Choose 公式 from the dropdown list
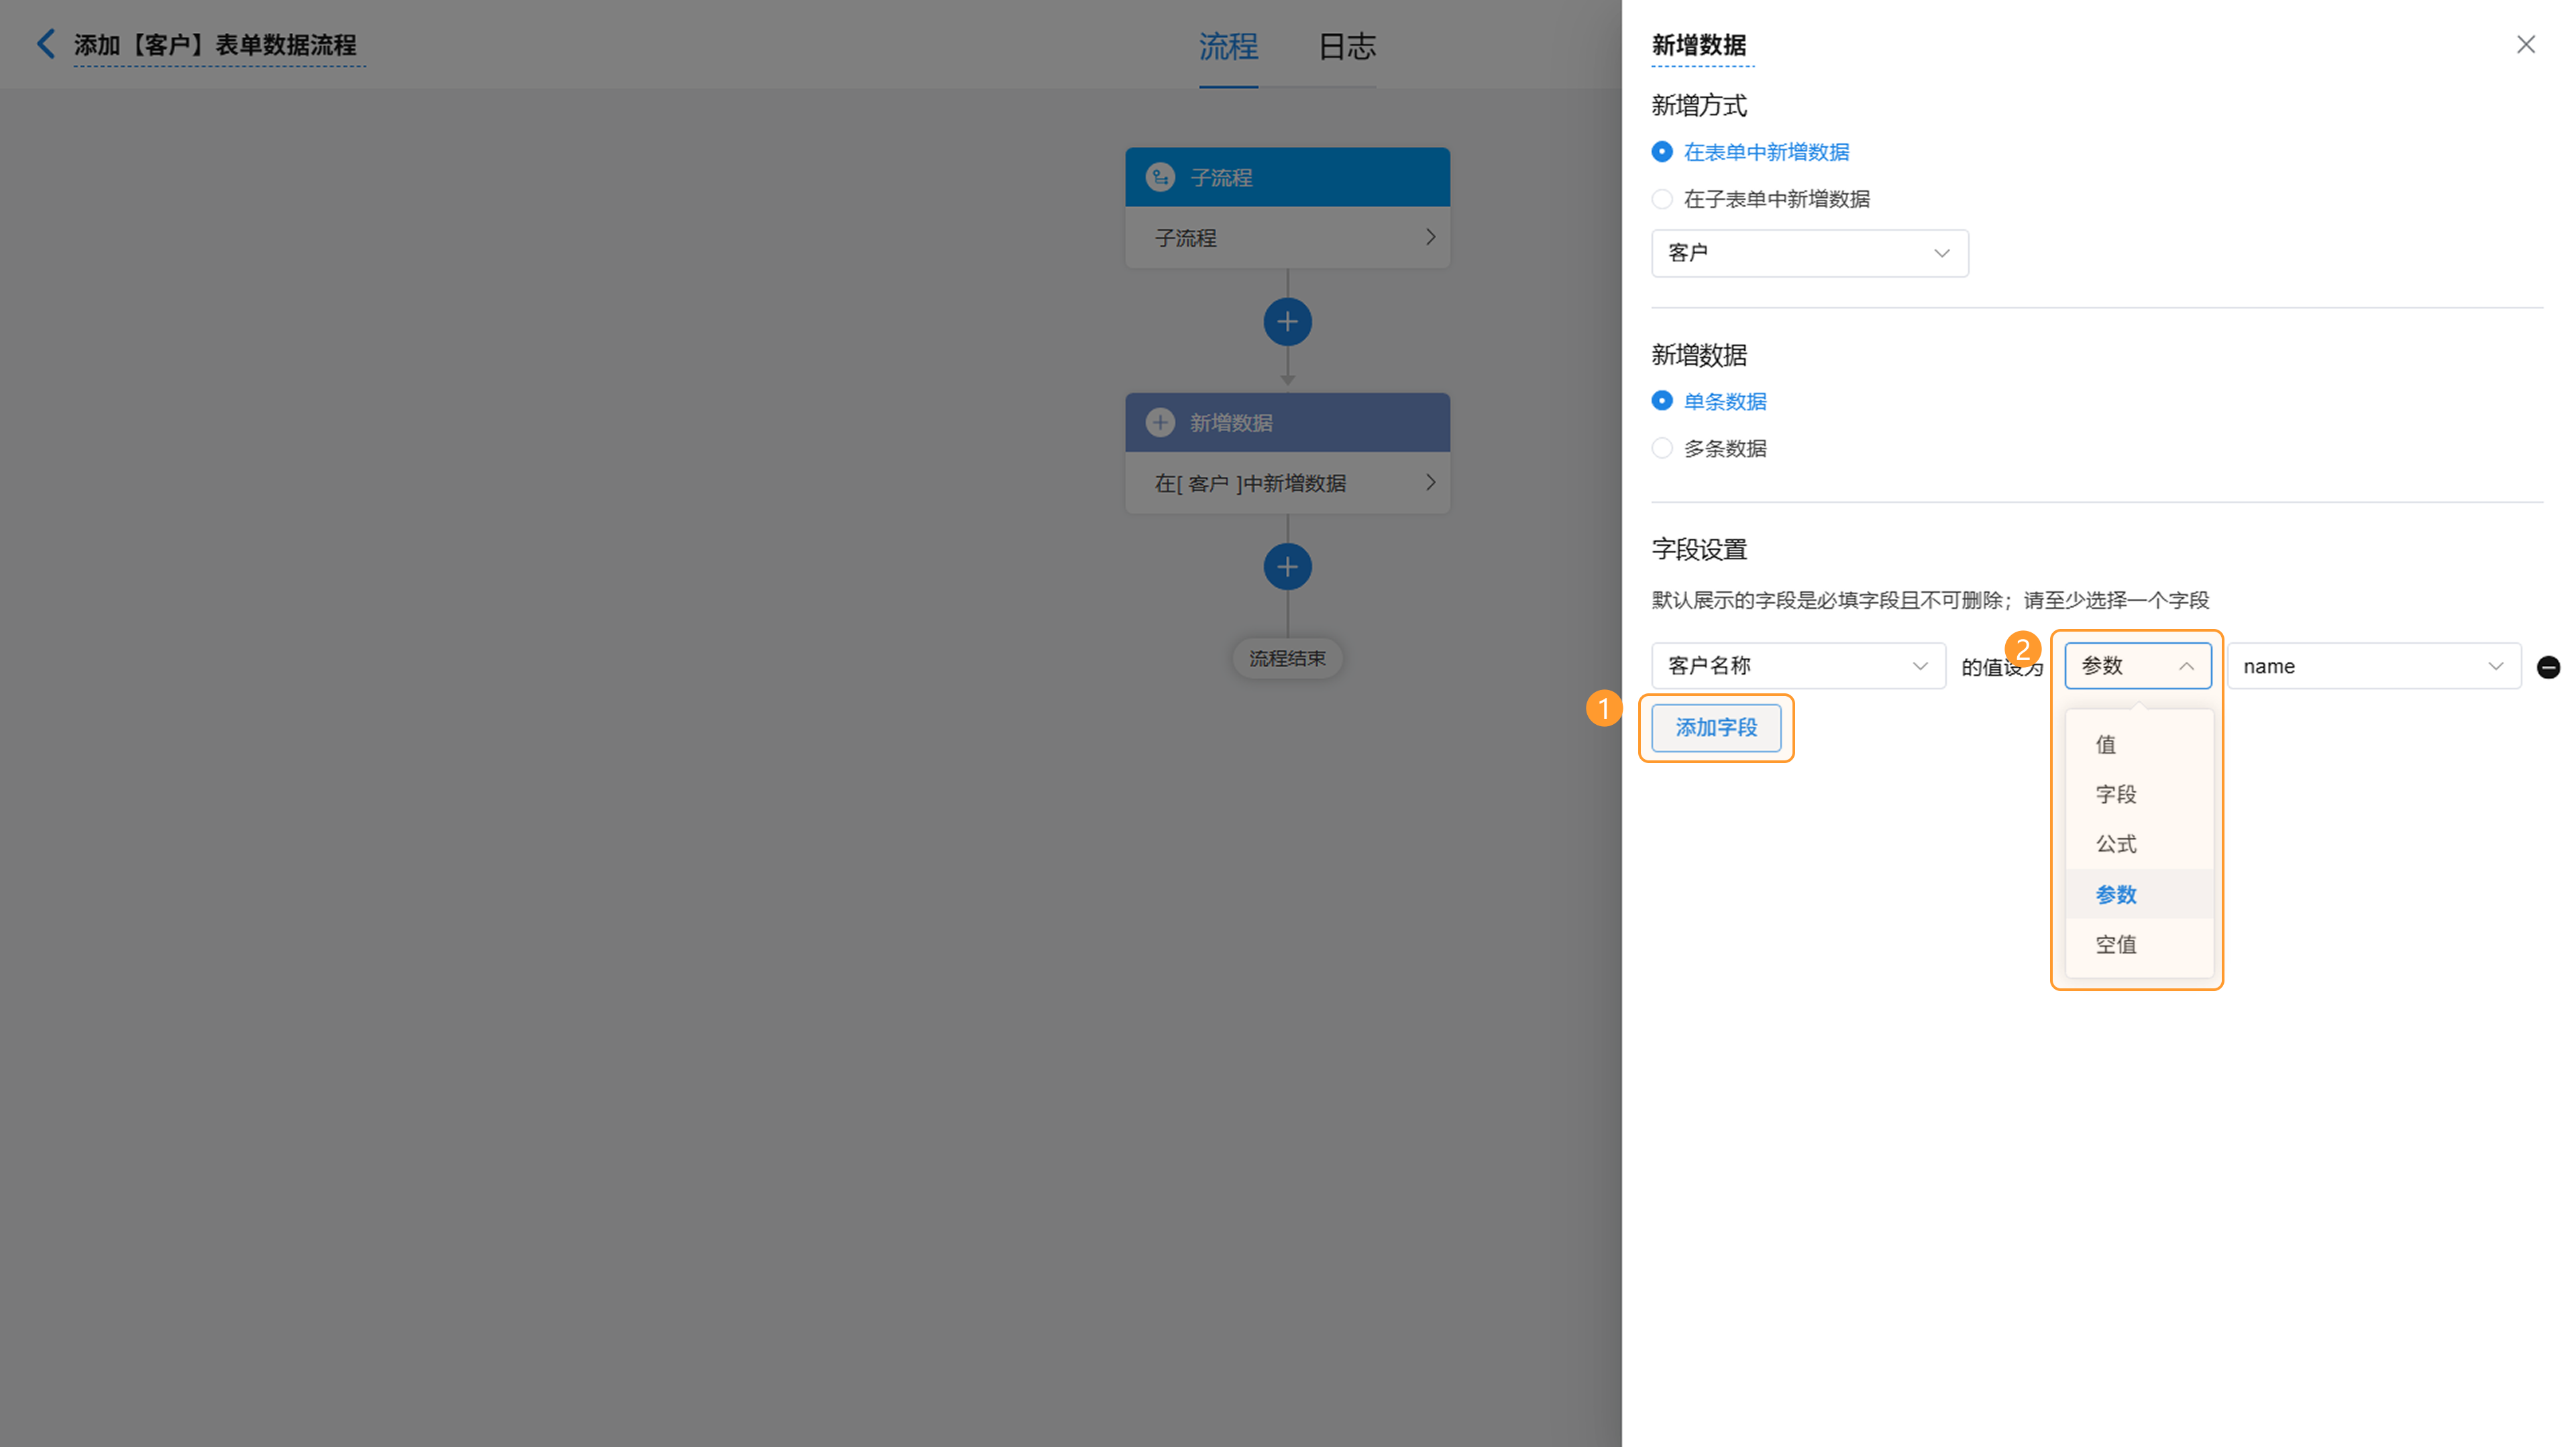 [2139, 844]
